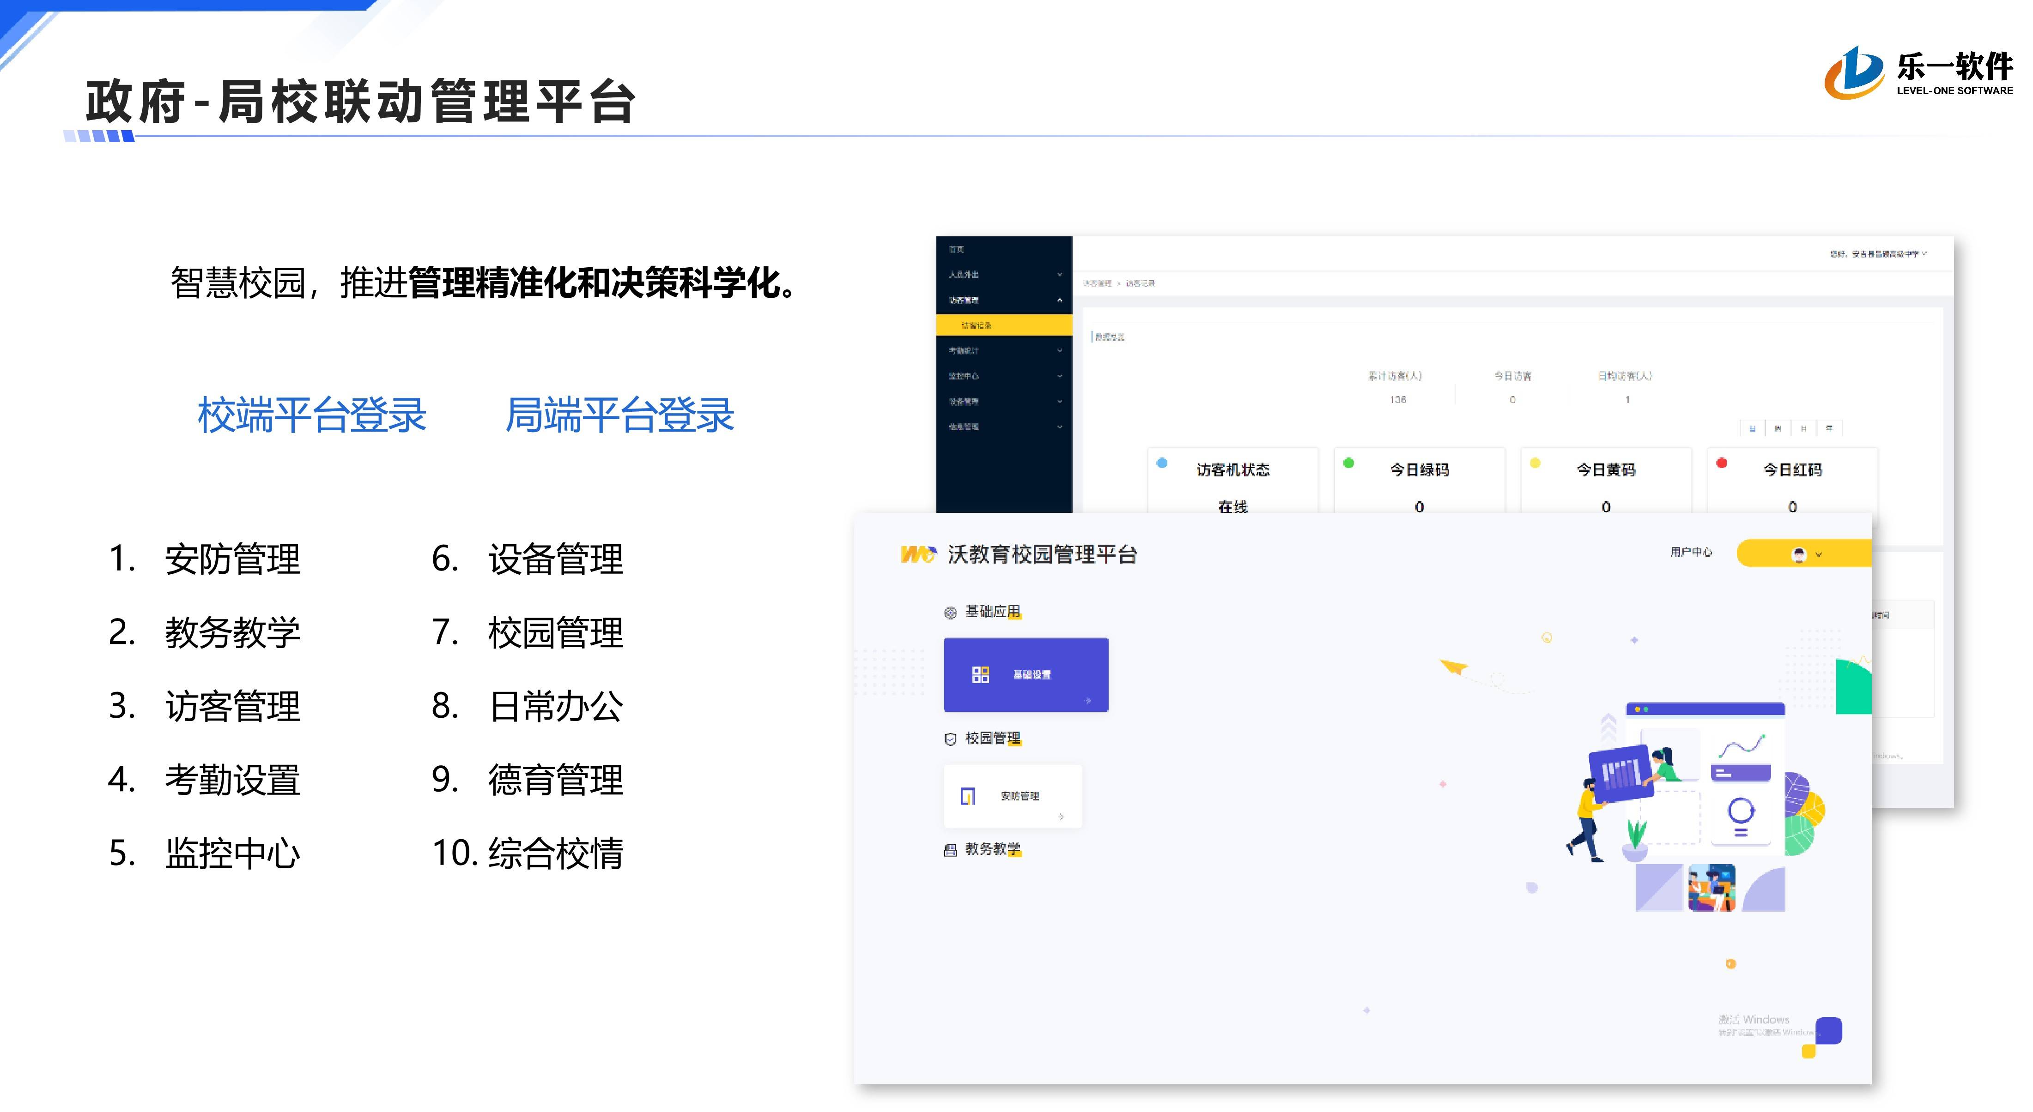
Task: Switch statistics to the 年 tab
Action: 1829,428
